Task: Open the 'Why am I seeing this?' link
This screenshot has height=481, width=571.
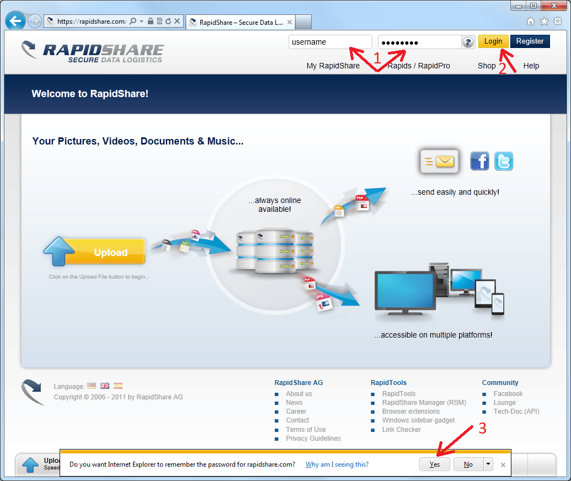Action: (337, 464)
